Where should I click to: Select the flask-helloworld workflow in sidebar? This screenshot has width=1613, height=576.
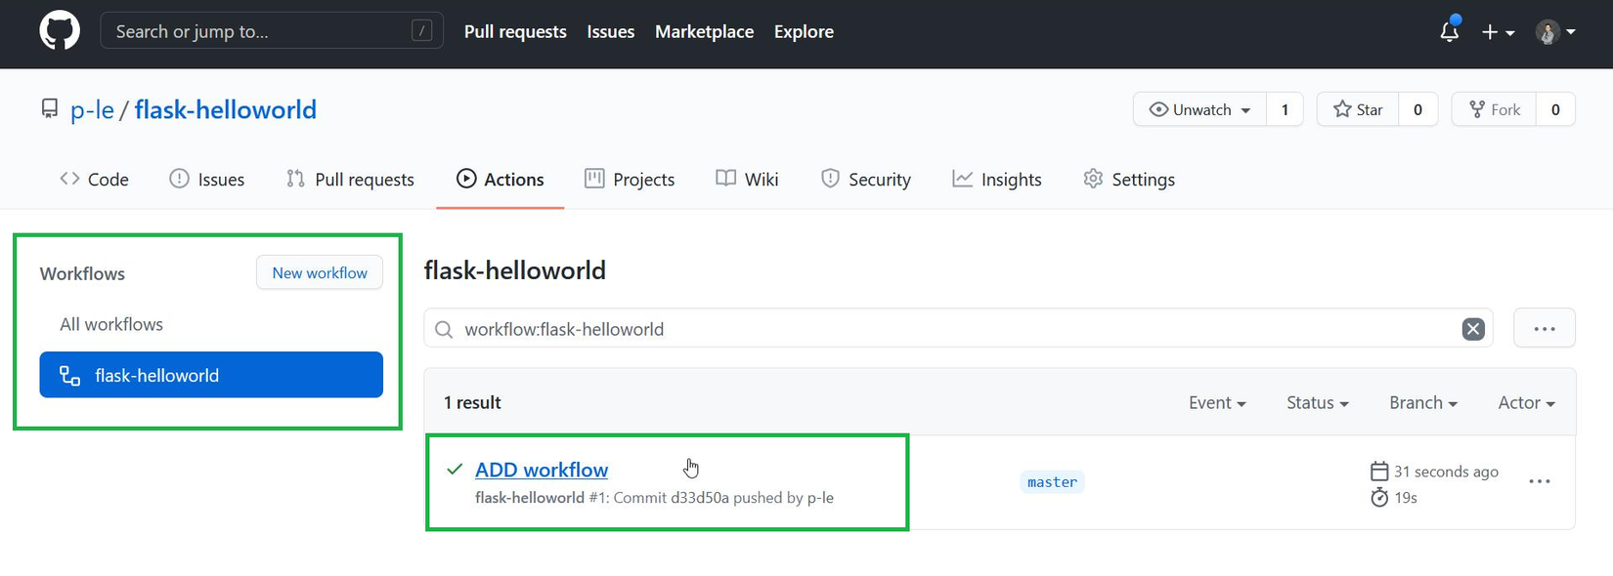tap(211, 375)
